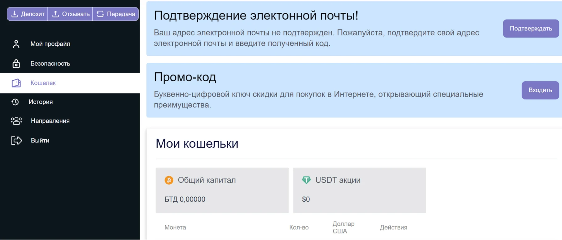
Task: Click the Bitcoin icon in Общий капитал card
Action: (x=169, y=180)
